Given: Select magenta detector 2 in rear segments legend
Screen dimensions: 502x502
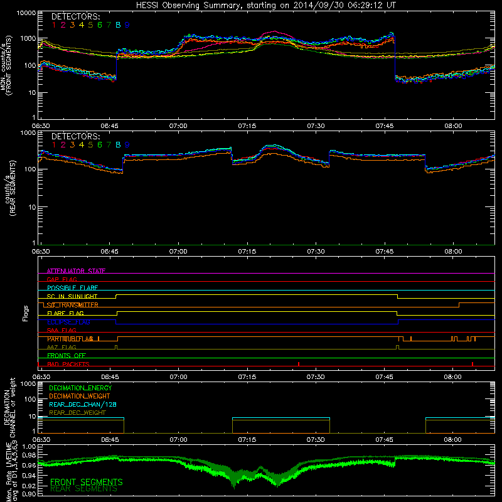Looking at the screenshot, I should tap(63, 145).
